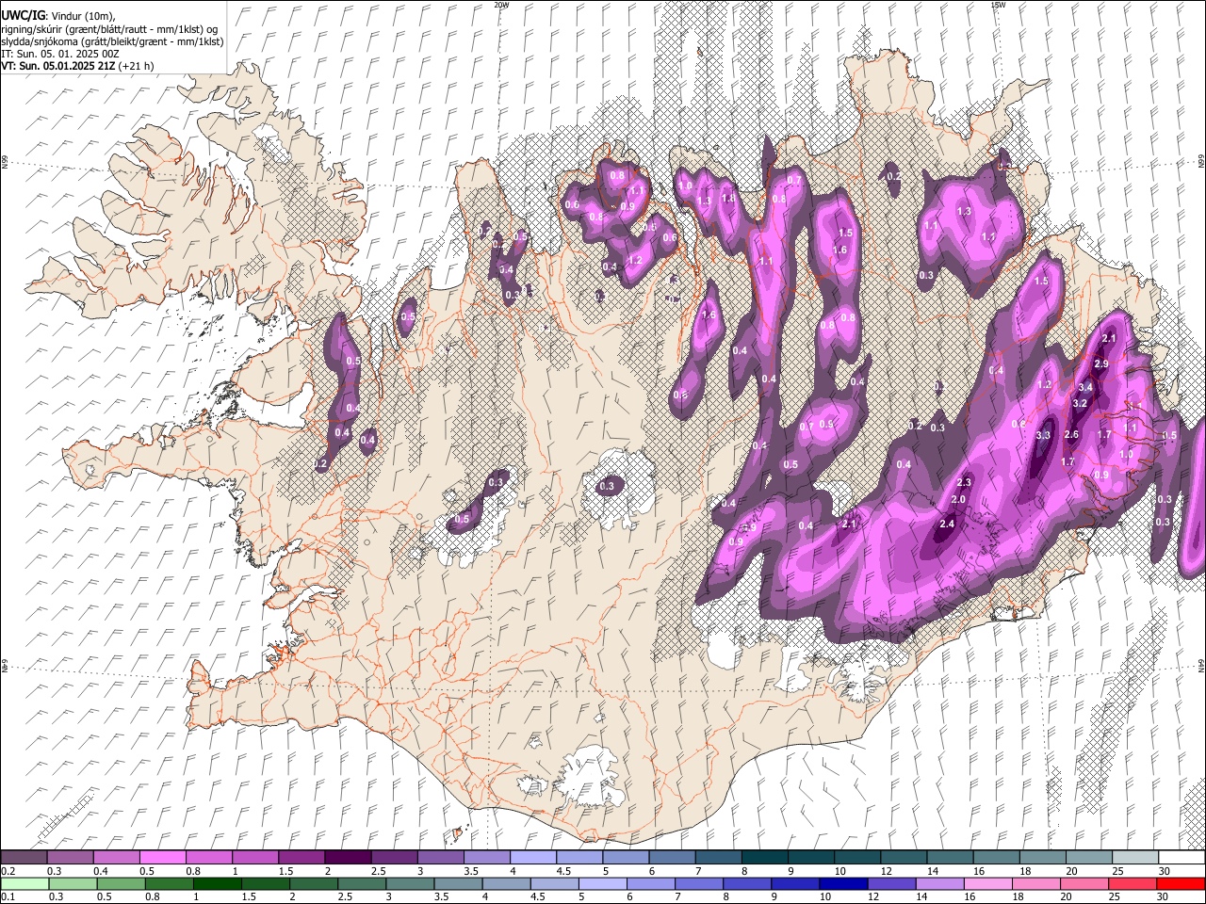This screenshot has width=1206, height=904.
Task: Click the upper legend swatch between 0.3 and 0.4
Action: (x=70, y=857)
